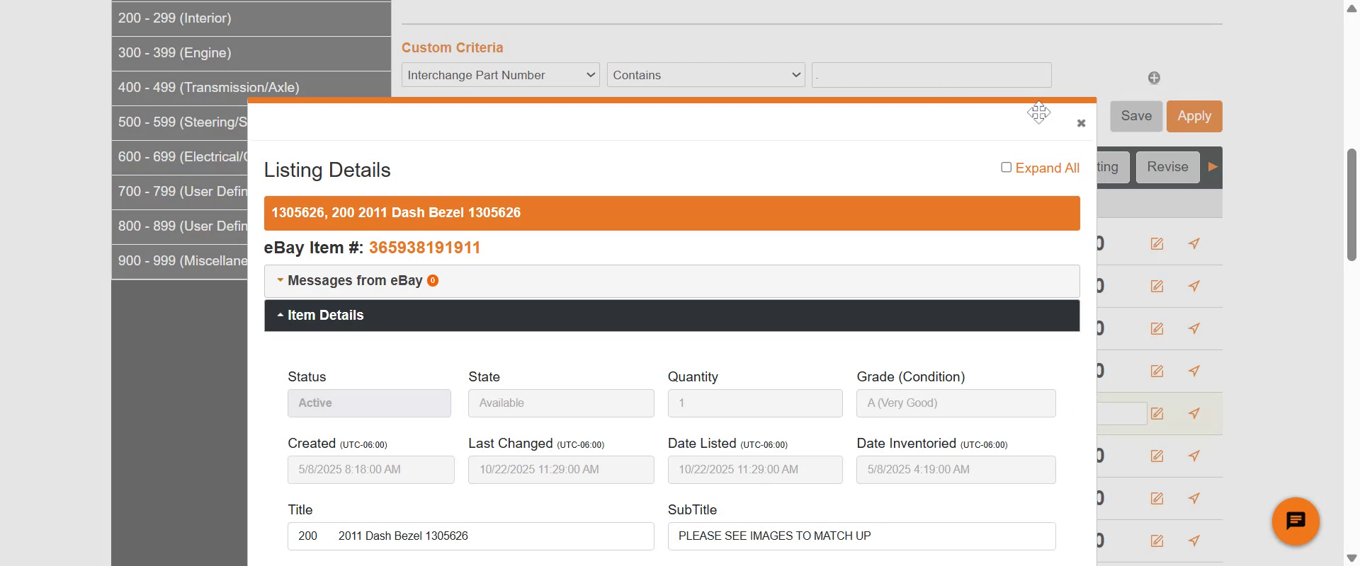Click the send arrow icon in first row
The image size is (1360, 566).
click(1194, 244)
